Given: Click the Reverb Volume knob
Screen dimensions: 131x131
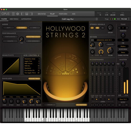Looking at the screenshot, I should pyautogui.click(x=110, y=51).
